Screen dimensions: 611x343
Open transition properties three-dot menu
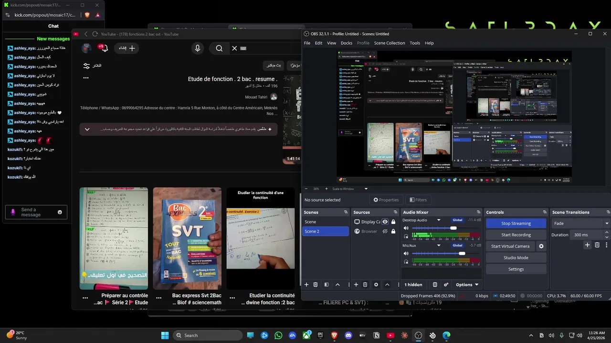click(x=607, y=245)
